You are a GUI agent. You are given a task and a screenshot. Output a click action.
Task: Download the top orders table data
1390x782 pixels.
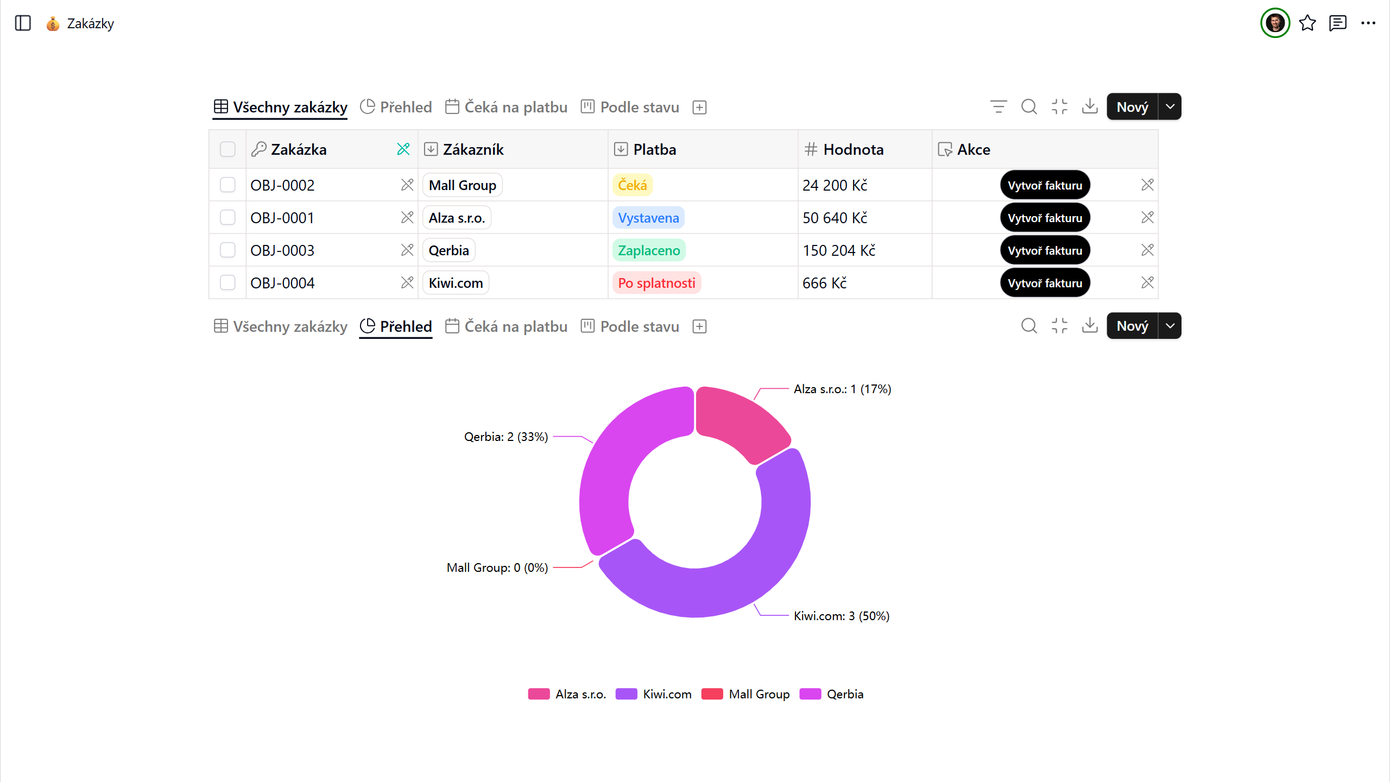1090,106
